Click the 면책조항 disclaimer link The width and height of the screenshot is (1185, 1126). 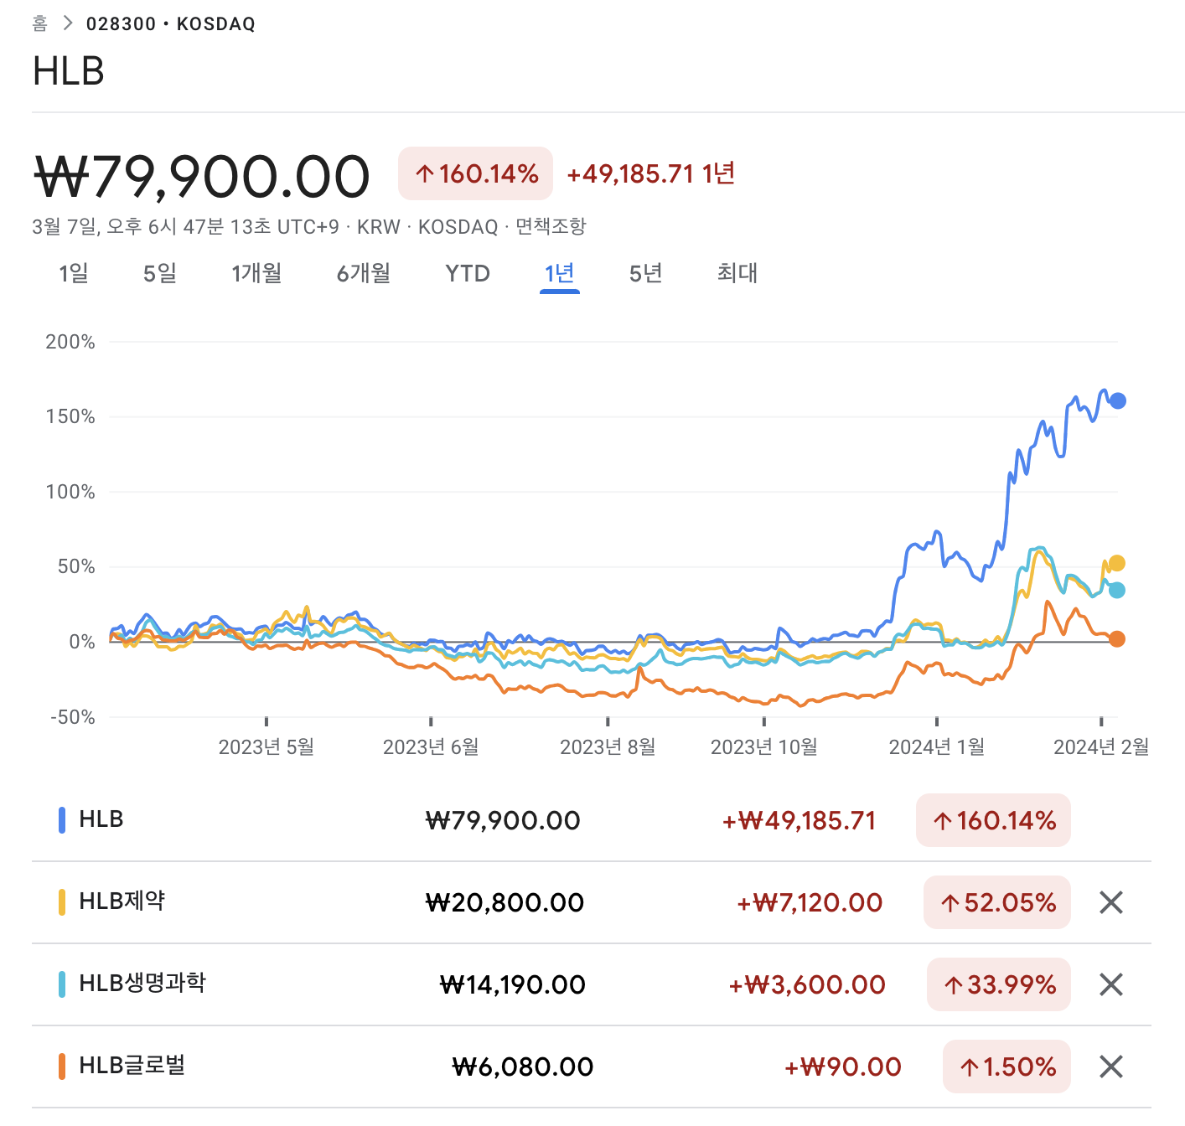coord(551,226)
